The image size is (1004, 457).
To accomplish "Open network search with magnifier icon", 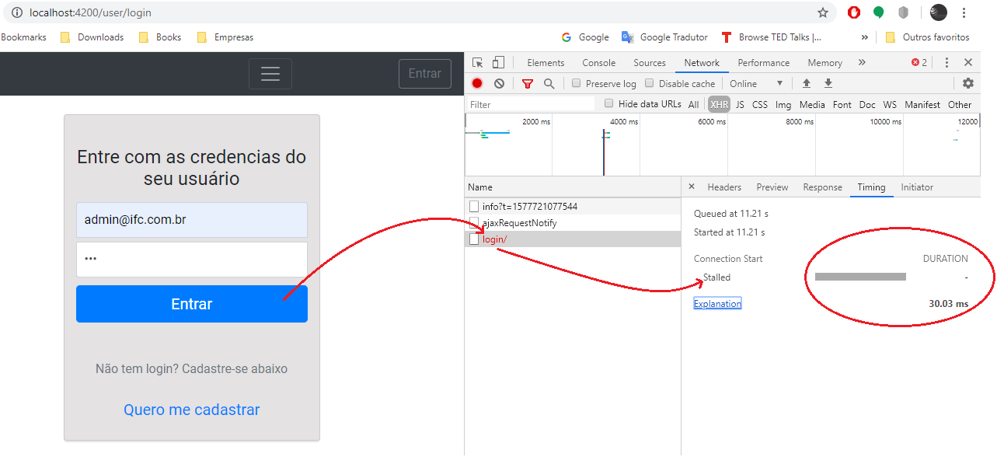I will click(x=549, y=83).
